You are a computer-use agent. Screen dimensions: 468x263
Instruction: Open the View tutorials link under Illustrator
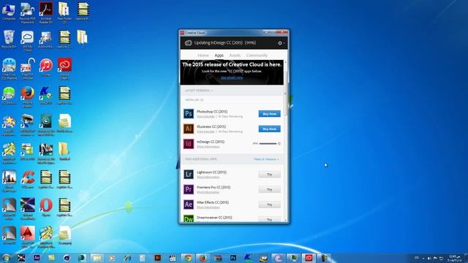pos(205,131)
